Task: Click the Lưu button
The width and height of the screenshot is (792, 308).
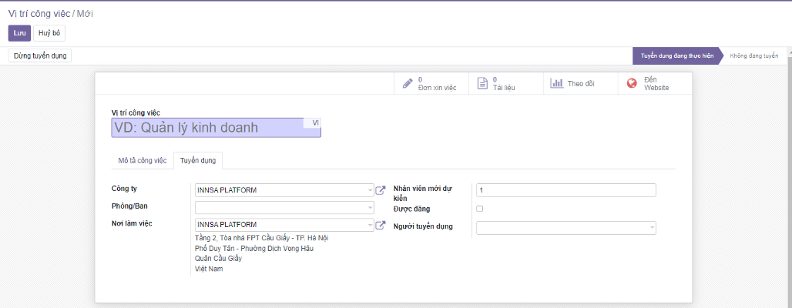Action: tap(19, 33)
